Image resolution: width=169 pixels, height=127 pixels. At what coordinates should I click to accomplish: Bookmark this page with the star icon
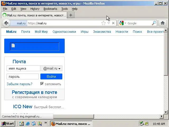[x=104, y=23]
